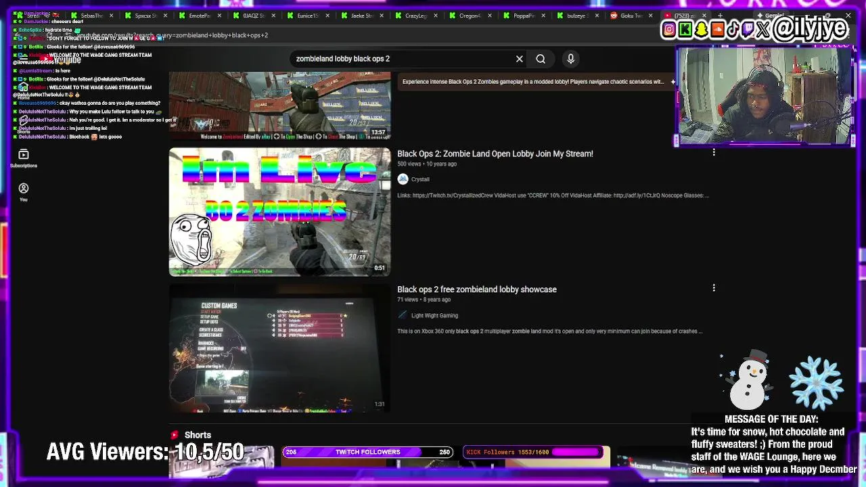Switch to the PoppaPin browser tab
Image resolution: width=866 pixels, height=487 pixels.
coord(524,16)
